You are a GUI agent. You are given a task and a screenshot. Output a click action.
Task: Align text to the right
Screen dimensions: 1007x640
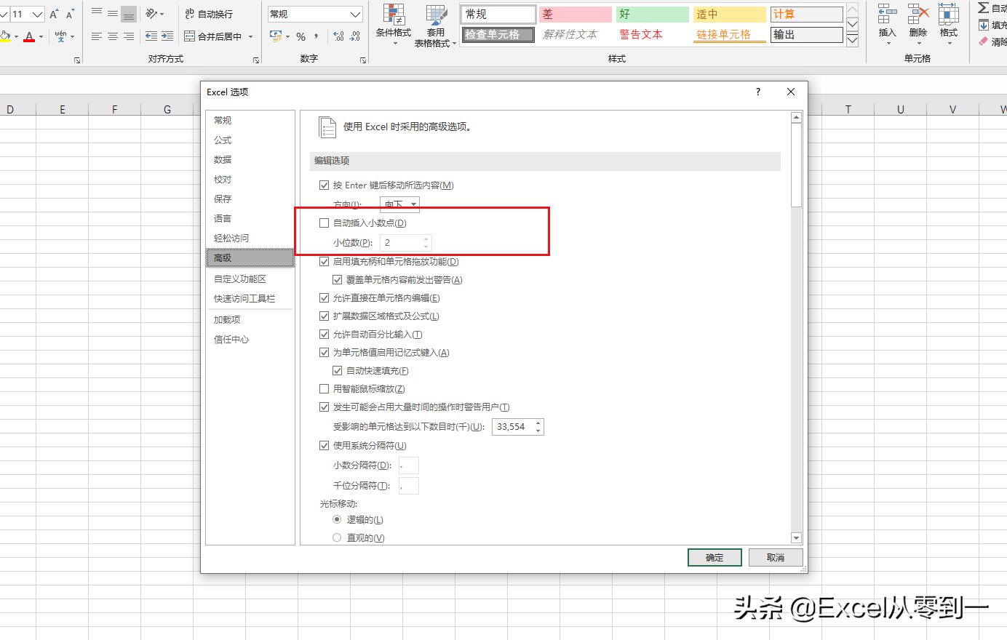click(129, 36)
